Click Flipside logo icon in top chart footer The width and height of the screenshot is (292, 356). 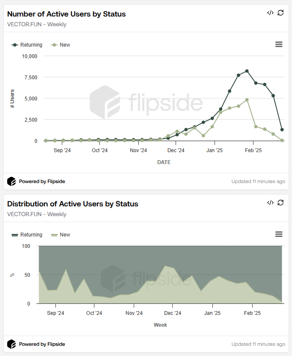[11, 181]
